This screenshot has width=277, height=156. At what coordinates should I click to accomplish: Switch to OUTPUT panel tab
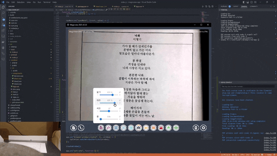tap(235, 6)
